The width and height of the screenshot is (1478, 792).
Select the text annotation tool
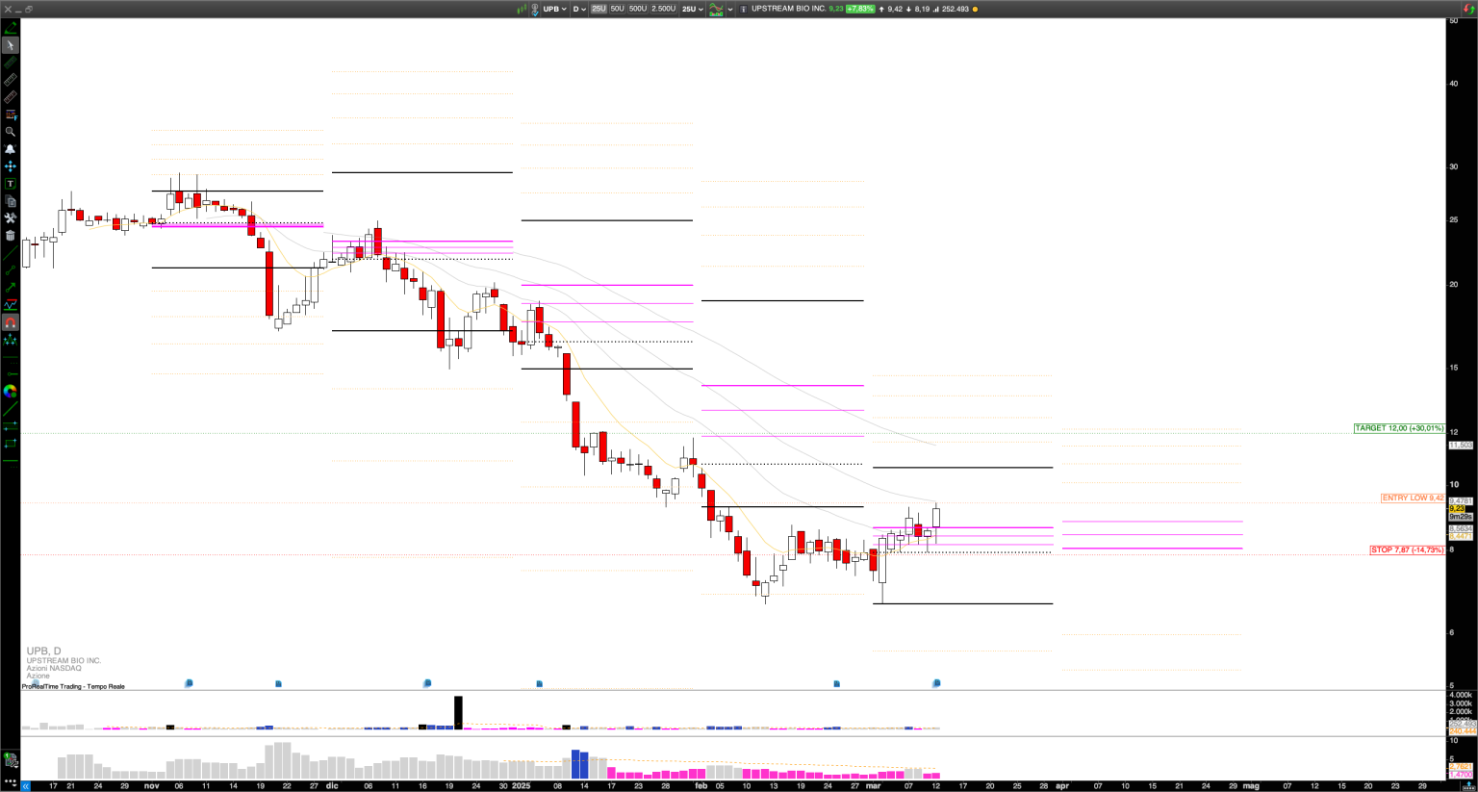coord(11,184)
